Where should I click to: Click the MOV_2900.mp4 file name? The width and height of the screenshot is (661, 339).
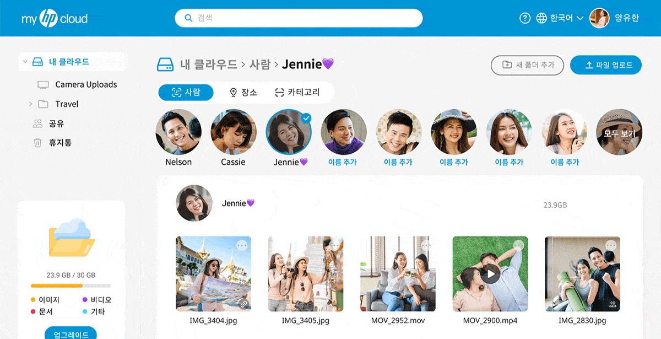coord(490,320)
